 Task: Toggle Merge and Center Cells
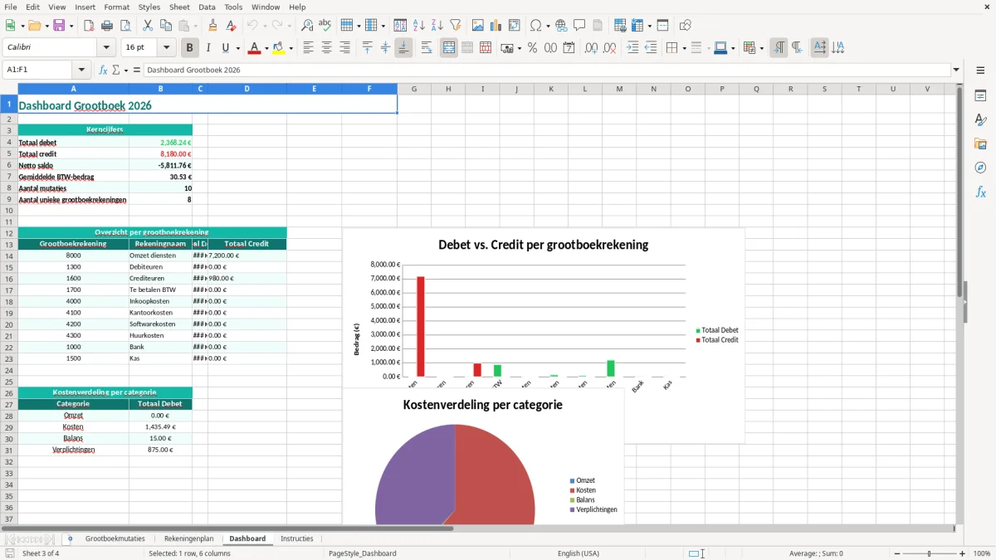(449, 48)
